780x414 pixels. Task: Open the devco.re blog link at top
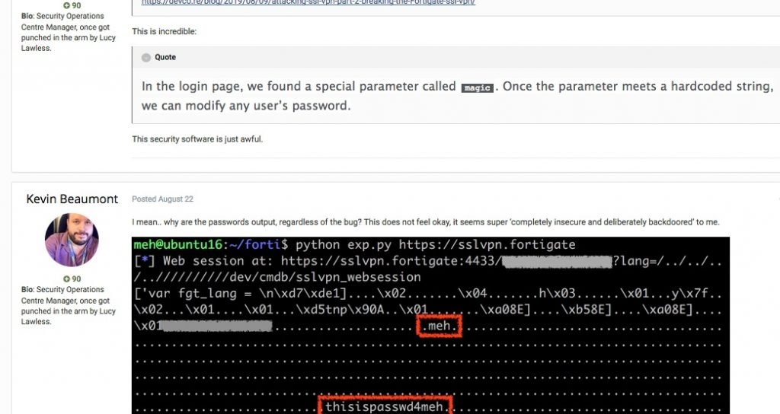coord(308,2)
